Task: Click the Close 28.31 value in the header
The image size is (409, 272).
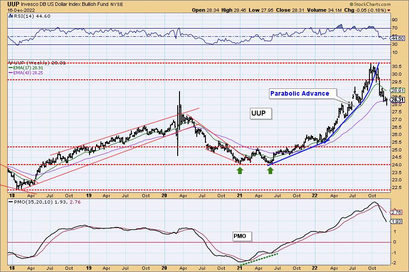Action: (290, 10)
